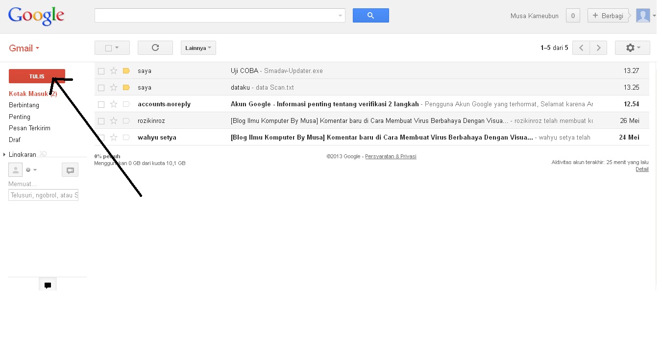662x360 pixels.
Task: Expand the Lingkaran section
Action: [4, 155]
